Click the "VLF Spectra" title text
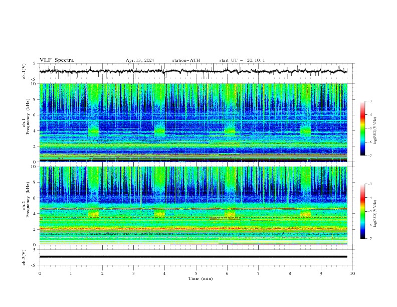The height and width of the screenshot is (307, 397). (57, 60)
